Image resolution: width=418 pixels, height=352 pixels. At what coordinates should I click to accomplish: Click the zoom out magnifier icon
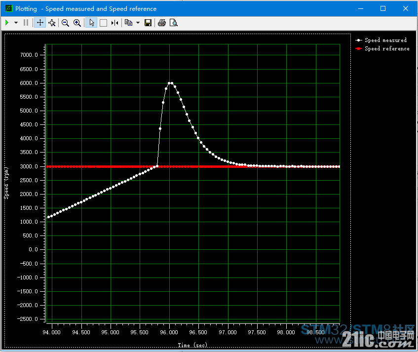point(65,23)
